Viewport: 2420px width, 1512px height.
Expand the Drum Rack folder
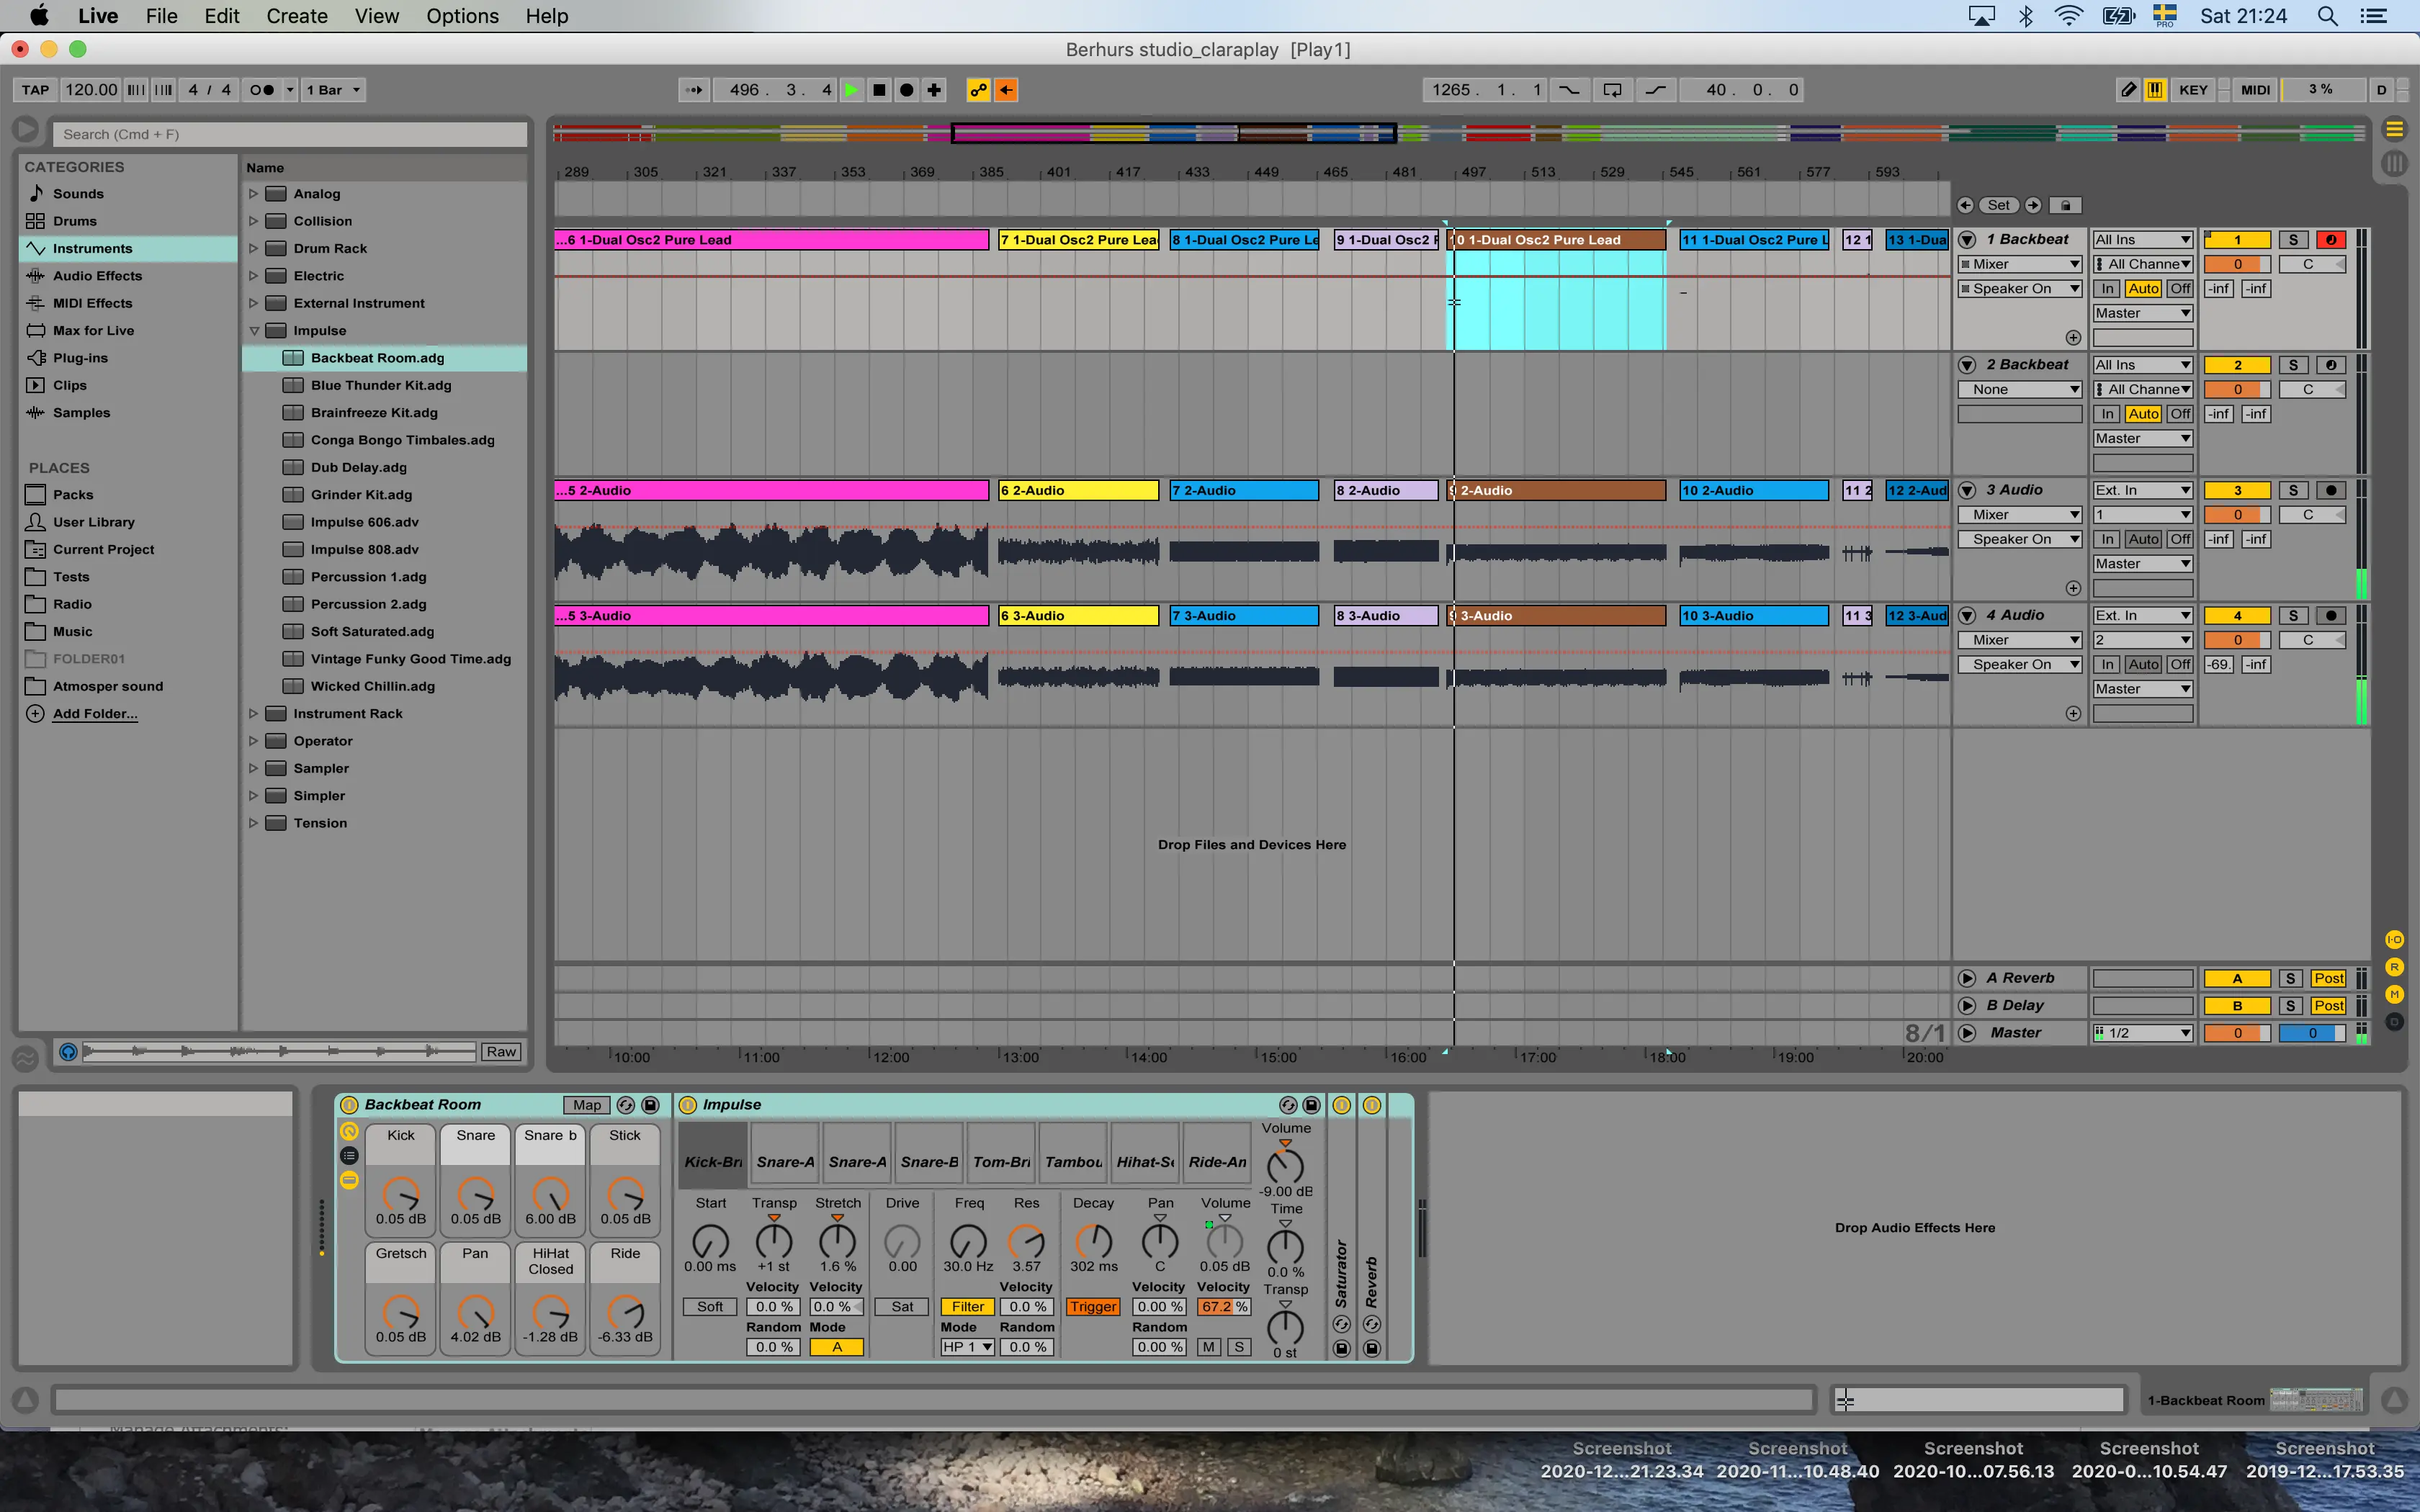pos(254,248)
